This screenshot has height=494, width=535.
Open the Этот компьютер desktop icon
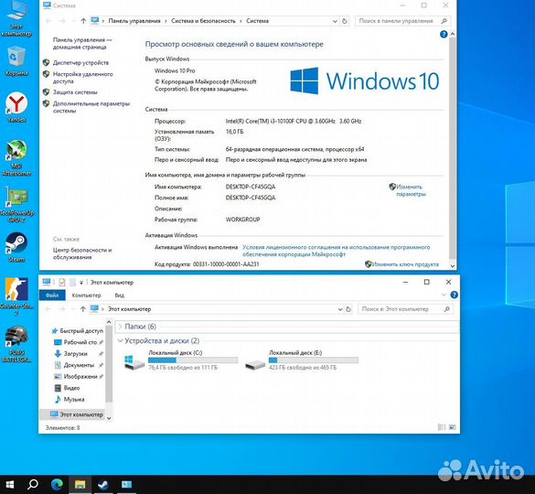pyautogui.click(x=16, y=19)
